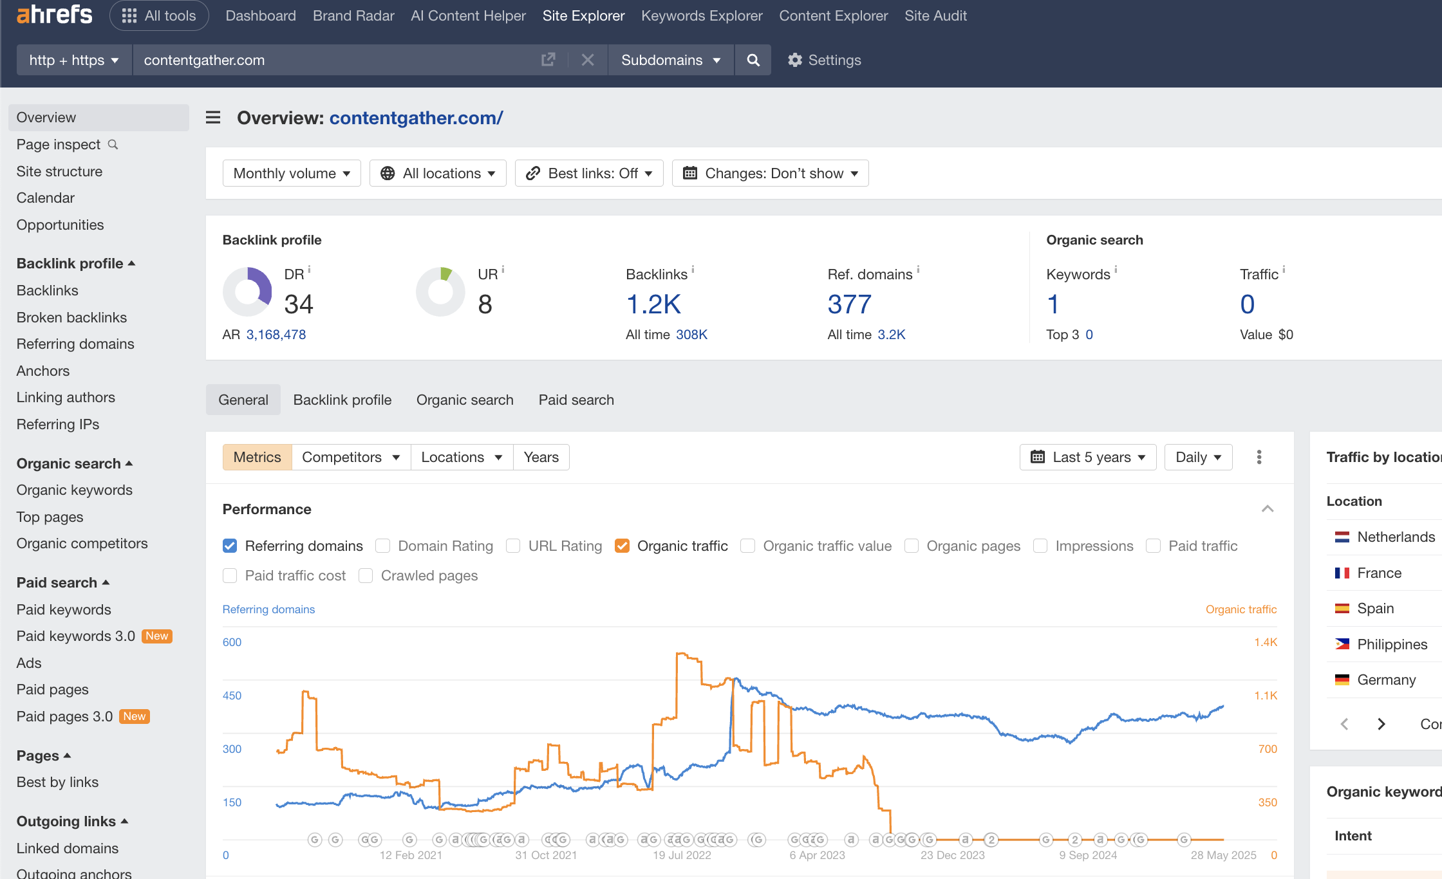This screenshot has width=1442, height=879.
Task: Click the Keywords info icon
Action: [x=1116, y=269]
